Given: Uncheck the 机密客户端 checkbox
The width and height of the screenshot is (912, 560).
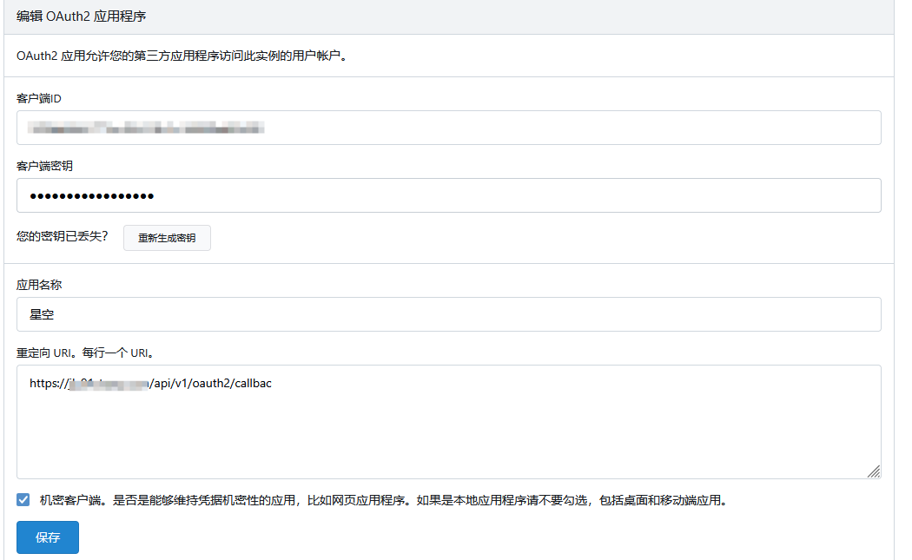Looking at the screenshot, I should (23, 499).
